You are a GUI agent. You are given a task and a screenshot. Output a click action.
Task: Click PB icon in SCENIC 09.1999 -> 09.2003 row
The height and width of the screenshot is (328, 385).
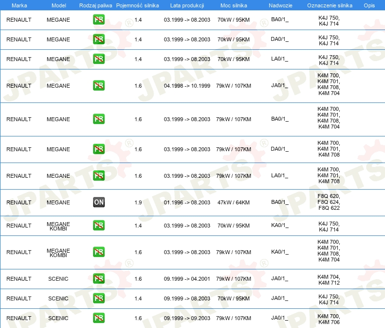(98, 318)
